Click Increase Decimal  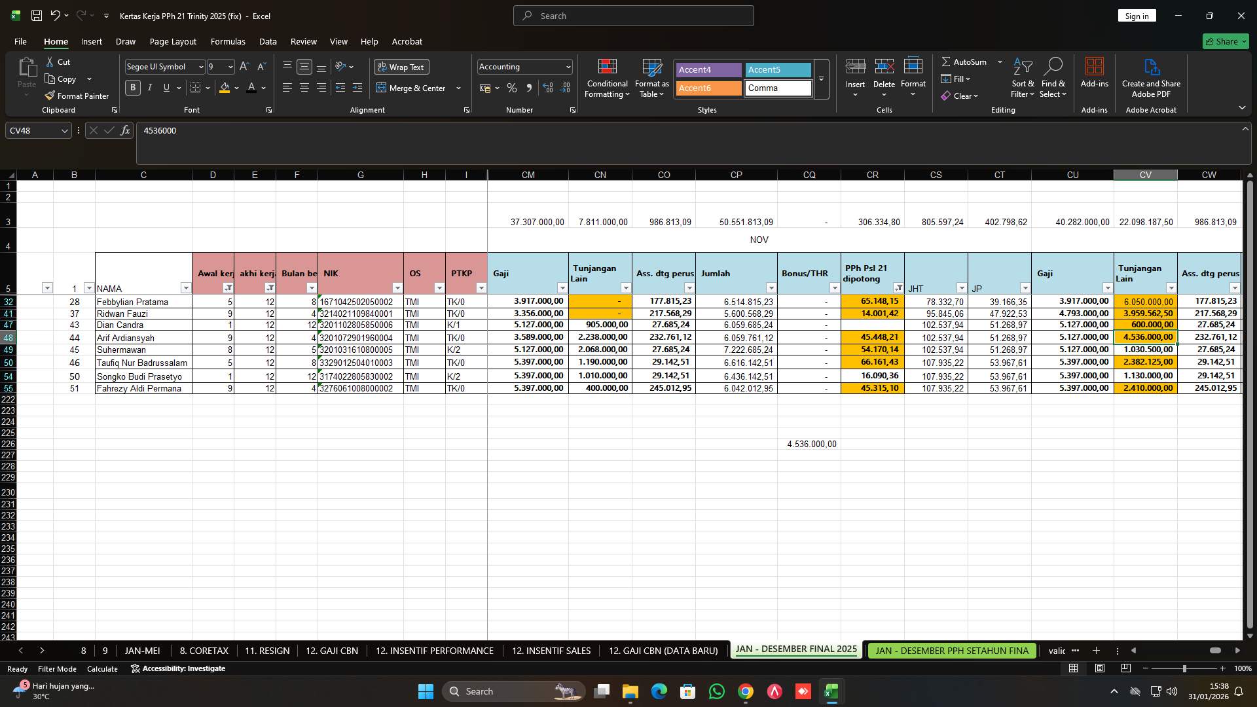(548, 88)
